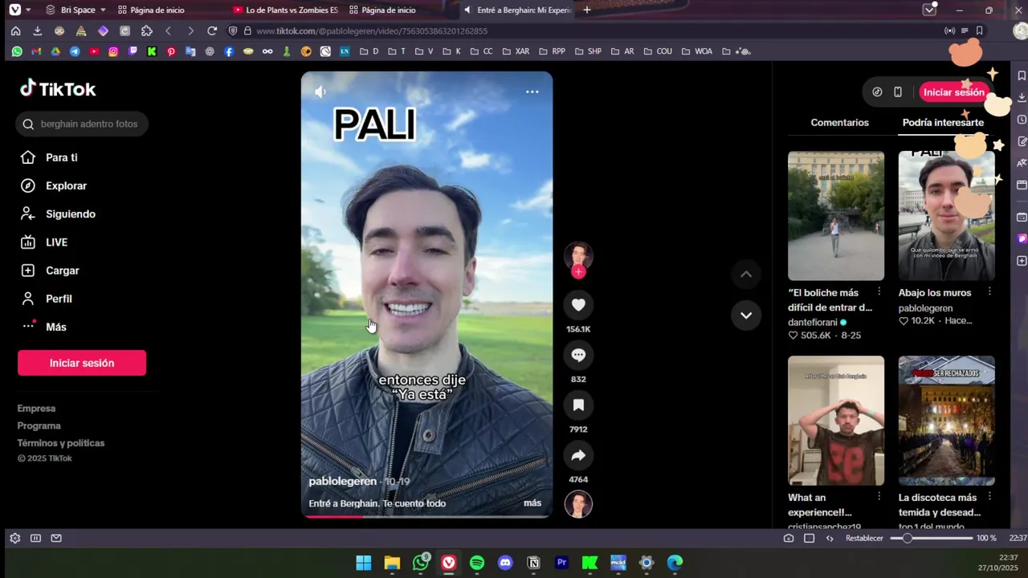1028x578 pixels.
Task: Click the TikTok logo
Action: 58,88
